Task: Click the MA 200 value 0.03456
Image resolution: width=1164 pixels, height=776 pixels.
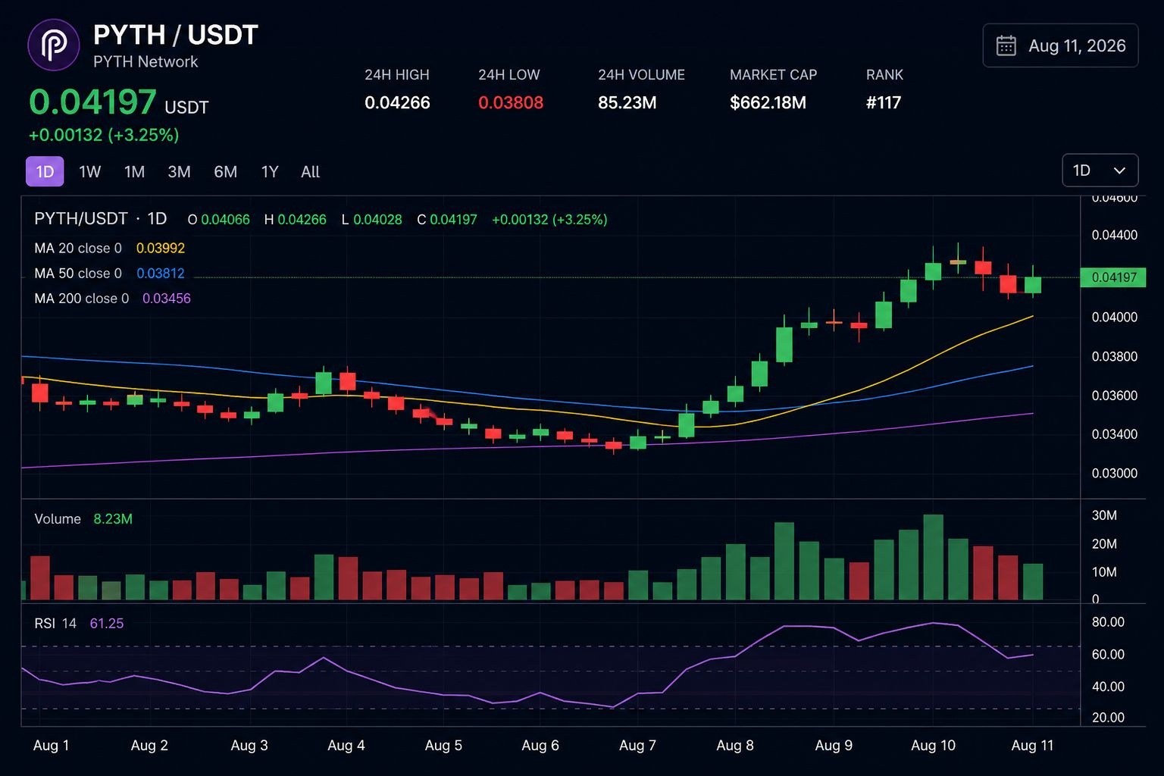Action: (167, 299)
